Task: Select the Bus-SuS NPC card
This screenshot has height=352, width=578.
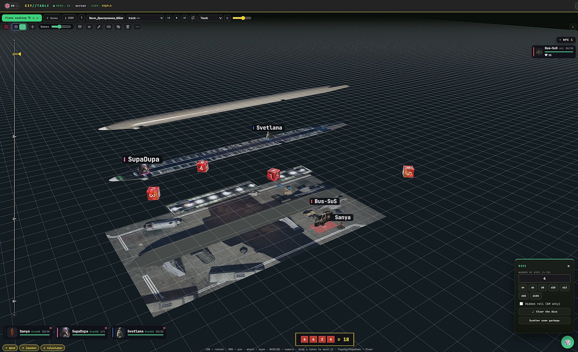Action: click(554, 51)
